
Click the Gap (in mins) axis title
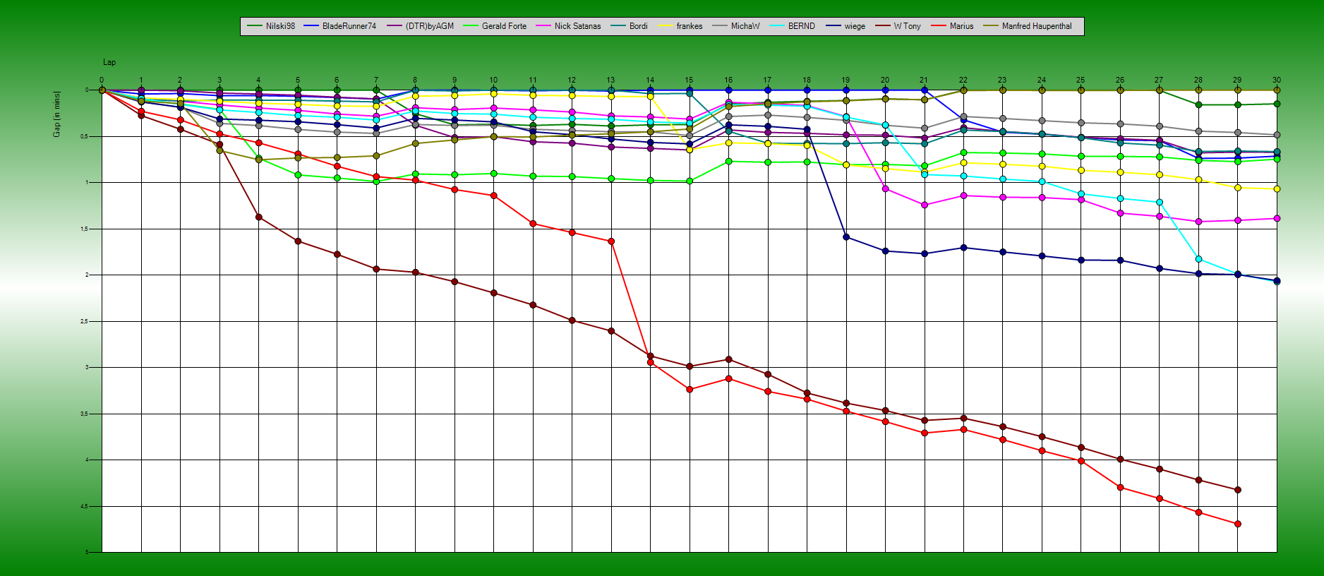(x=57, y=114)
